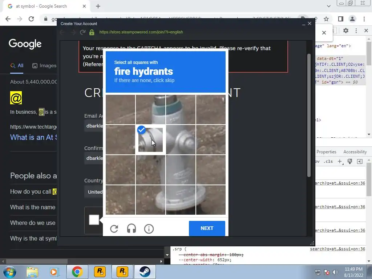Click NEXT in the CAPTCHA dialog
This screenshot has height=279, width=372.
(x=207, y=228)
